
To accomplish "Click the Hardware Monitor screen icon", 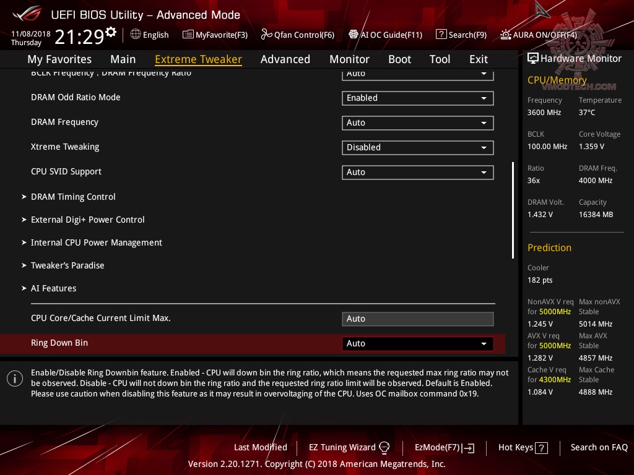I will pyautogui.click(x=533, y=59).
